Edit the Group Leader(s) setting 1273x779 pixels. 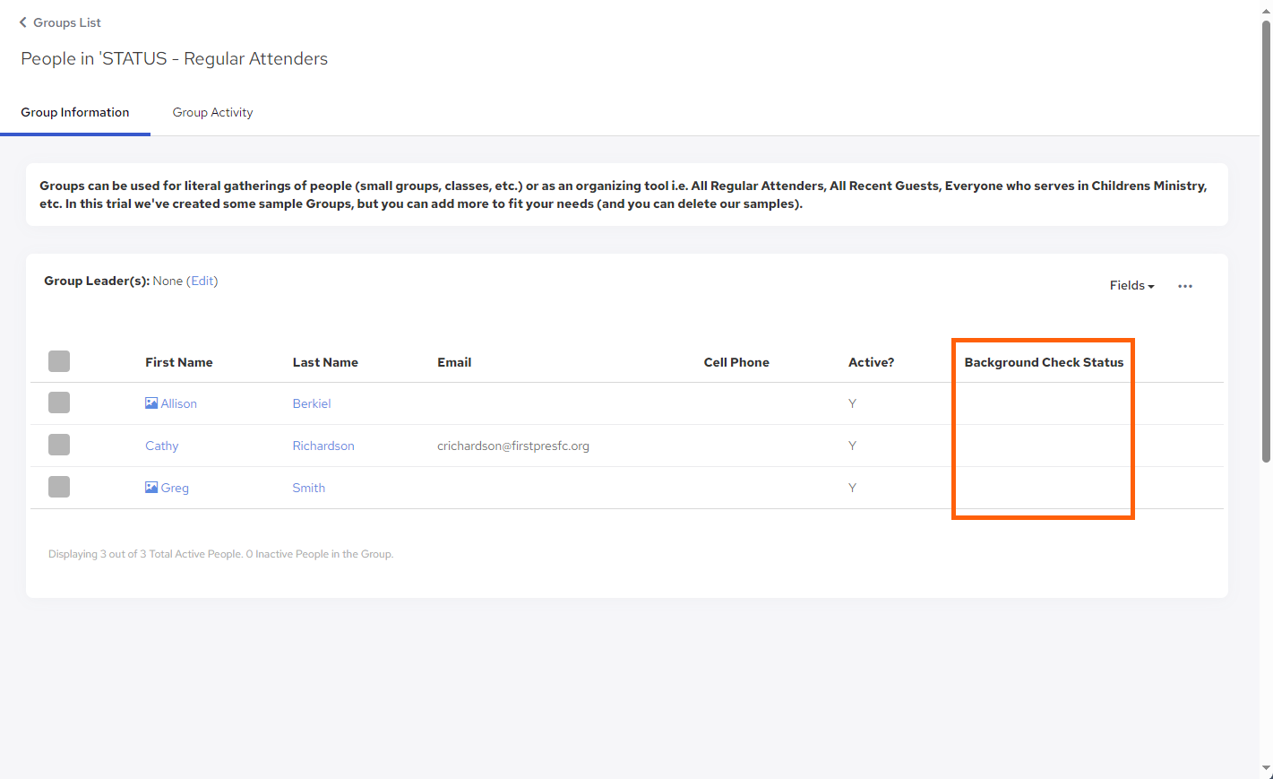[x=202, y=281]
